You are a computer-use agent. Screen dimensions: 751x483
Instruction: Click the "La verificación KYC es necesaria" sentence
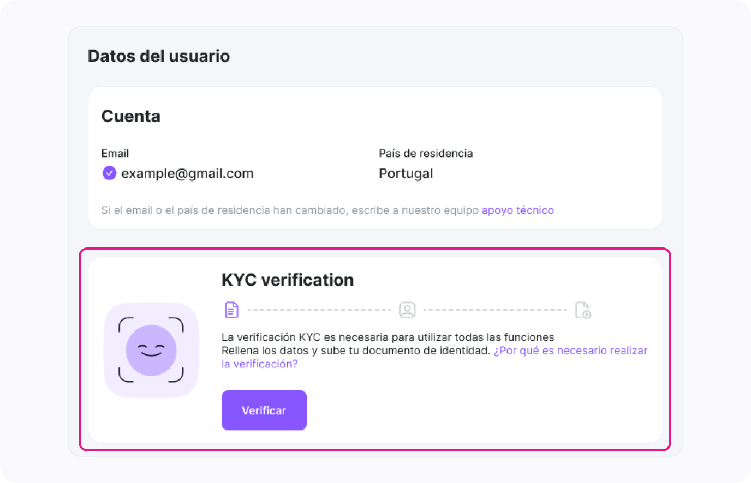[388, 337]
